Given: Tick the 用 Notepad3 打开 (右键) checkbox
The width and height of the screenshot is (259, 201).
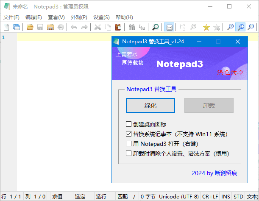Looking at the screenshot, I should (129, 144).
